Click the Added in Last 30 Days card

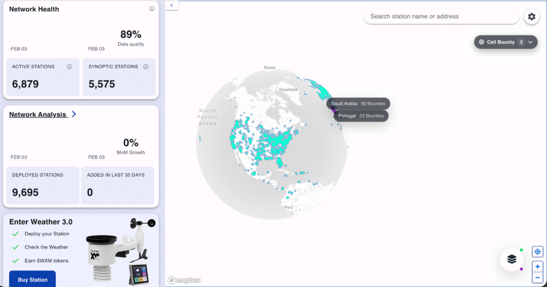tap(118, 185)
